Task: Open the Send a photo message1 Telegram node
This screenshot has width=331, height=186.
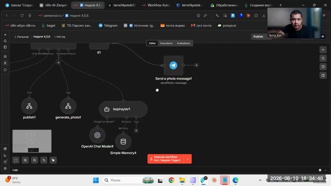Action: 173,66
